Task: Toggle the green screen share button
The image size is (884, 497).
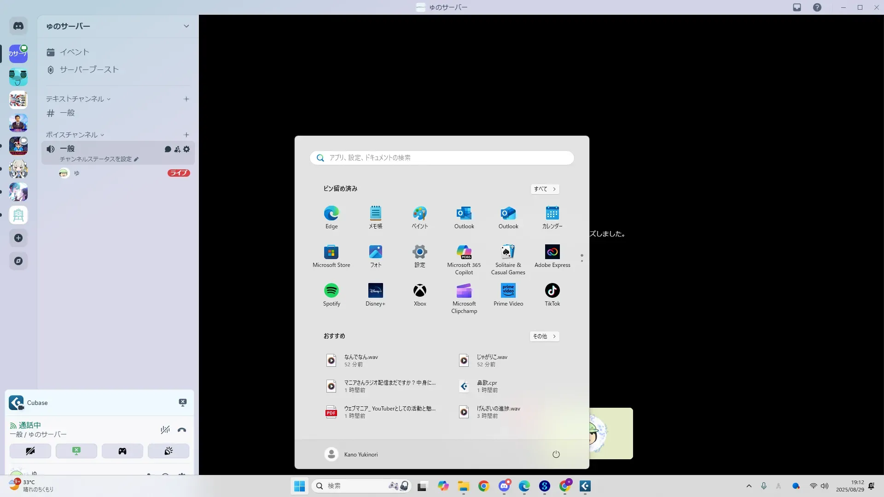Action: point(76,451)
